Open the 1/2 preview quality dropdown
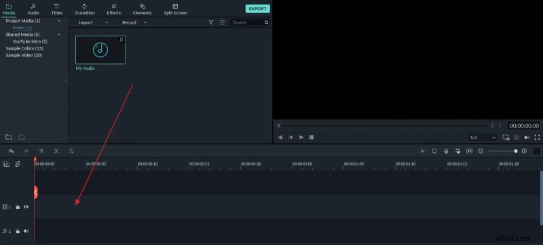The width and height of the screenshot is (543, 245). [483, 137]
